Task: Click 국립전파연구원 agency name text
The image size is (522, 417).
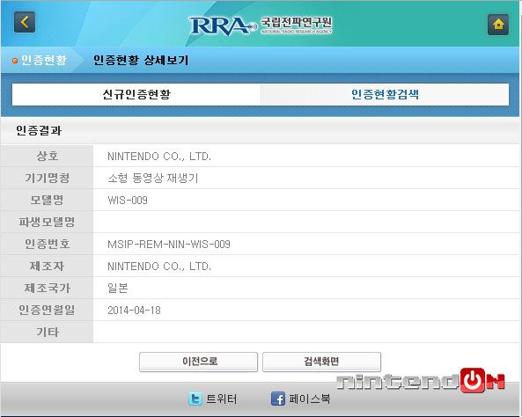Action: pyautogui.click(x=296, y=22)
